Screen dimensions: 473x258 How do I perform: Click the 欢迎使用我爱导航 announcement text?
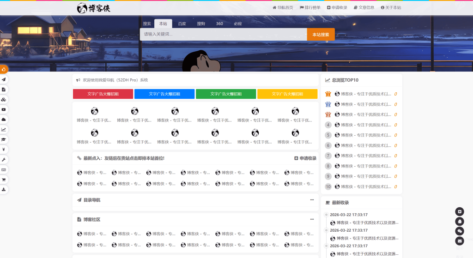(x=115, y=80)
